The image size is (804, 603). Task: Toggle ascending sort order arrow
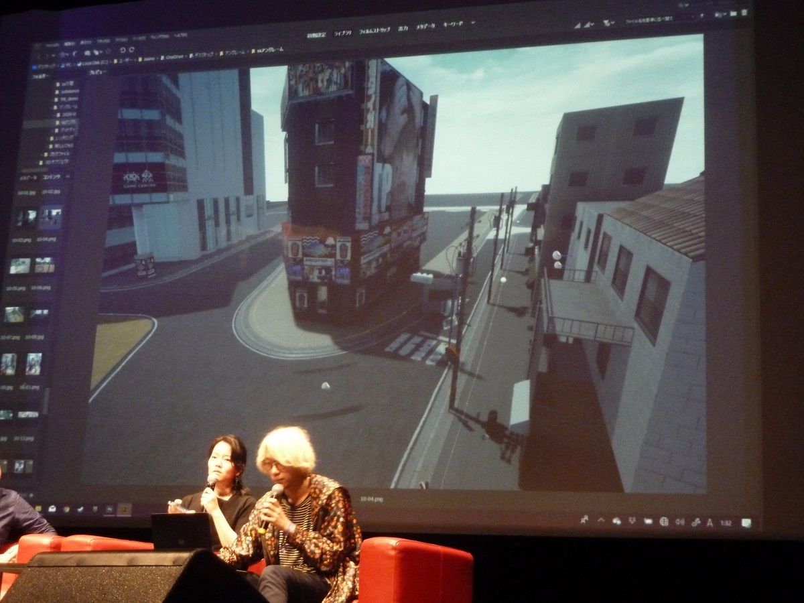point(701,15)
